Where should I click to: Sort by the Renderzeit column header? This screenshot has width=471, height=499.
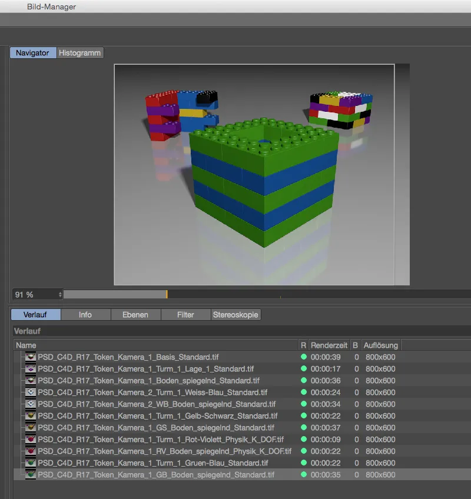click(329, 345)
